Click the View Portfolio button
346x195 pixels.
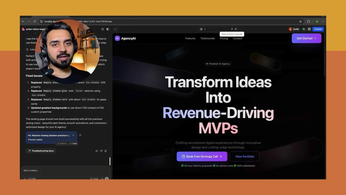coord(245,157)
